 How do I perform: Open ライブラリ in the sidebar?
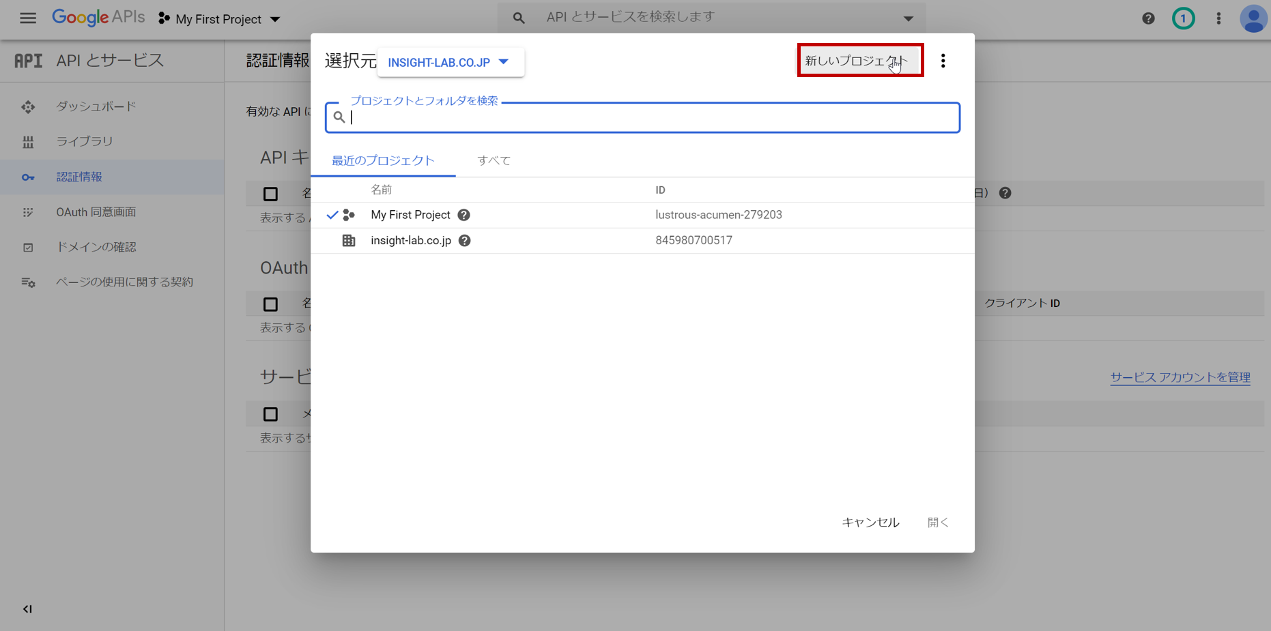[85, 141]
